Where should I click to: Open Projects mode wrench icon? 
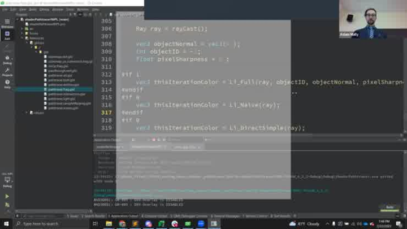tap(7, 71)
